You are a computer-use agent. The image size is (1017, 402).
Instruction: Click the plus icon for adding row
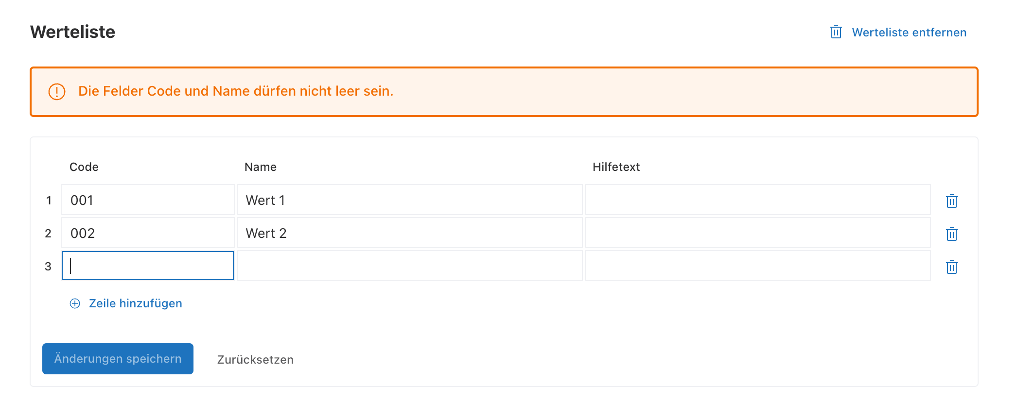(75, 303)
